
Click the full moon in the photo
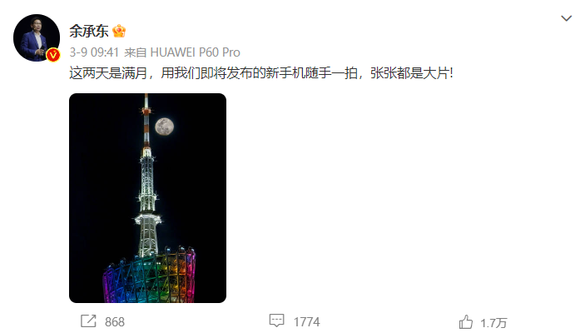164,127
